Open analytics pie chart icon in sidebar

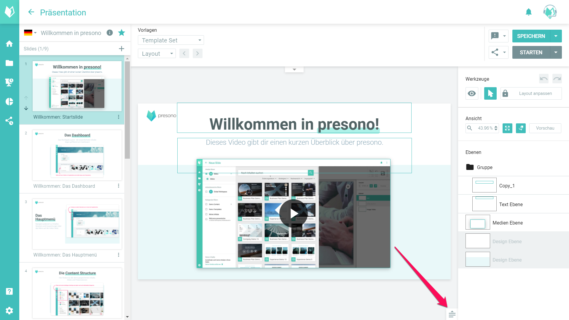(x=9, y=101)
